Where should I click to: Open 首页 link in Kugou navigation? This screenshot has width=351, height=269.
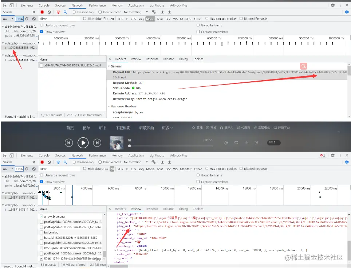(70, 128)
